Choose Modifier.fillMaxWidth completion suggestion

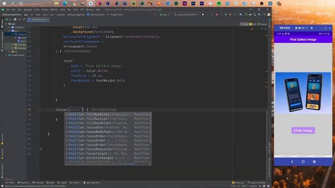click(x=108, y=114)
